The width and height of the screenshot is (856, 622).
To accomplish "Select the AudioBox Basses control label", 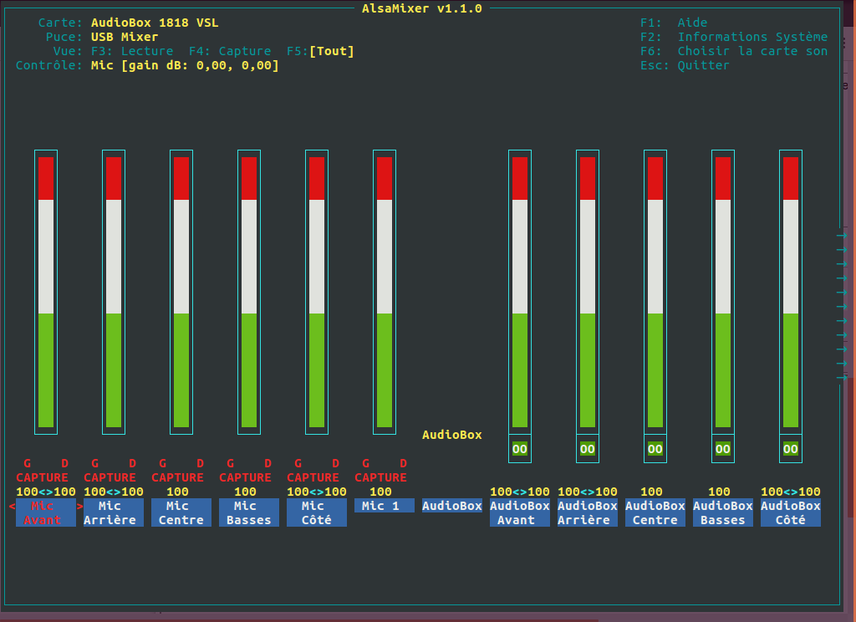I will (x=723, y=512).
